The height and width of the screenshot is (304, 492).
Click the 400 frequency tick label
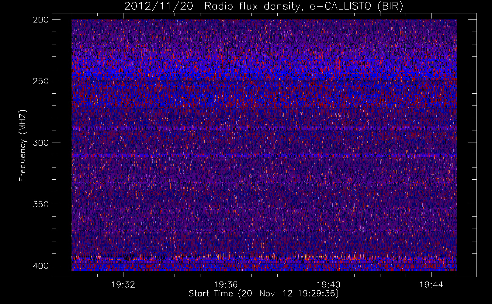40,266
